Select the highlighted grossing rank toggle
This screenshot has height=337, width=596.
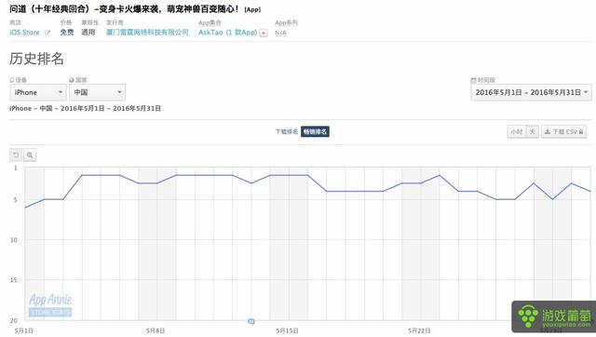(x=315, y=131)
